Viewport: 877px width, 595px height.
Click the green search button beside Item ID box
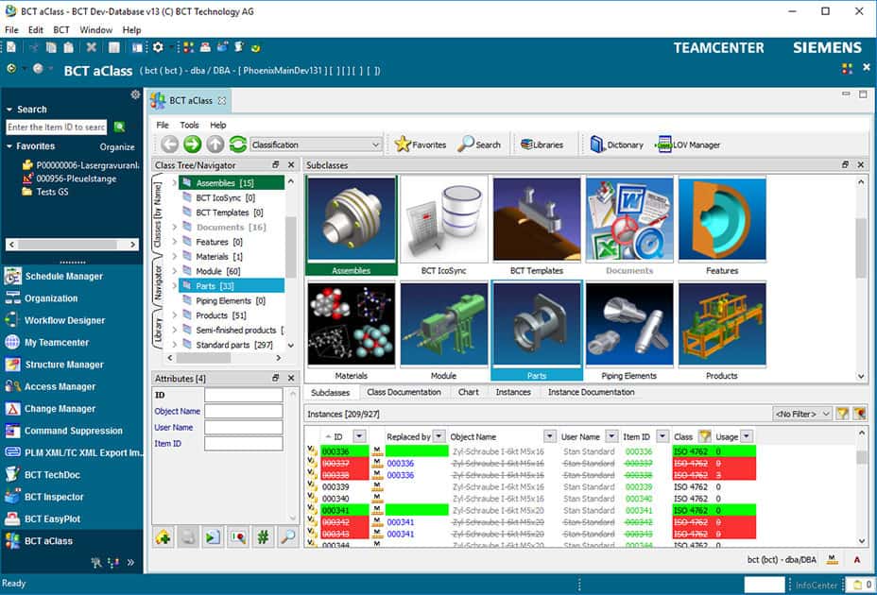pos(119,127)
